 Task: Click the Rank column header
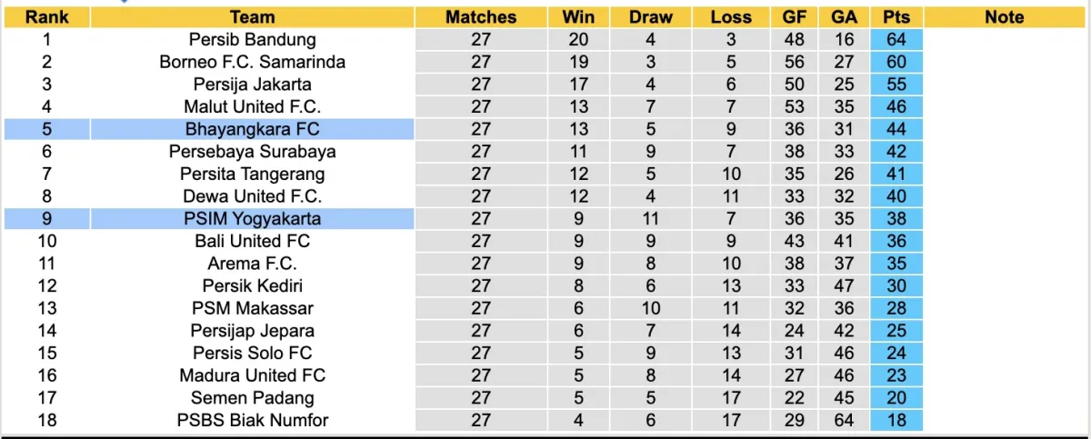(x=46, y=17)
